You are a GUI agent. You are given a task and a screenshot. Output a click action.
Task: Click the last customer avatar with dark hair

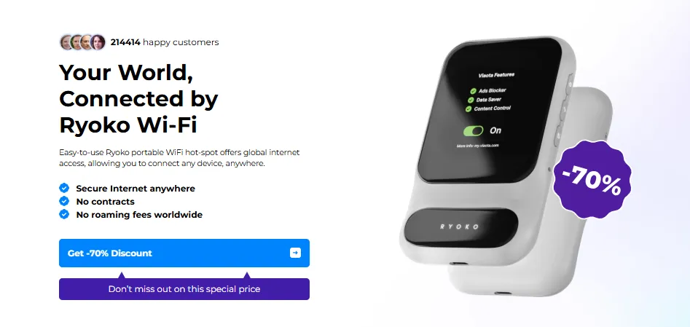point(98,42)
